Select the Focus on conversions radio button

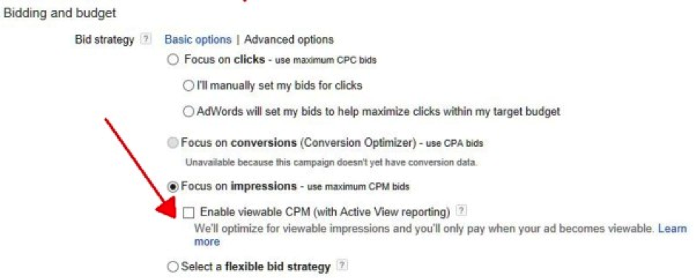click(175, 143)
